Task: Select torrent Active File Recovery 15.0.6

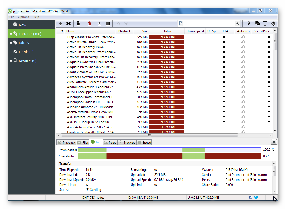Action: pyautogui.click(x=85, y=47)
